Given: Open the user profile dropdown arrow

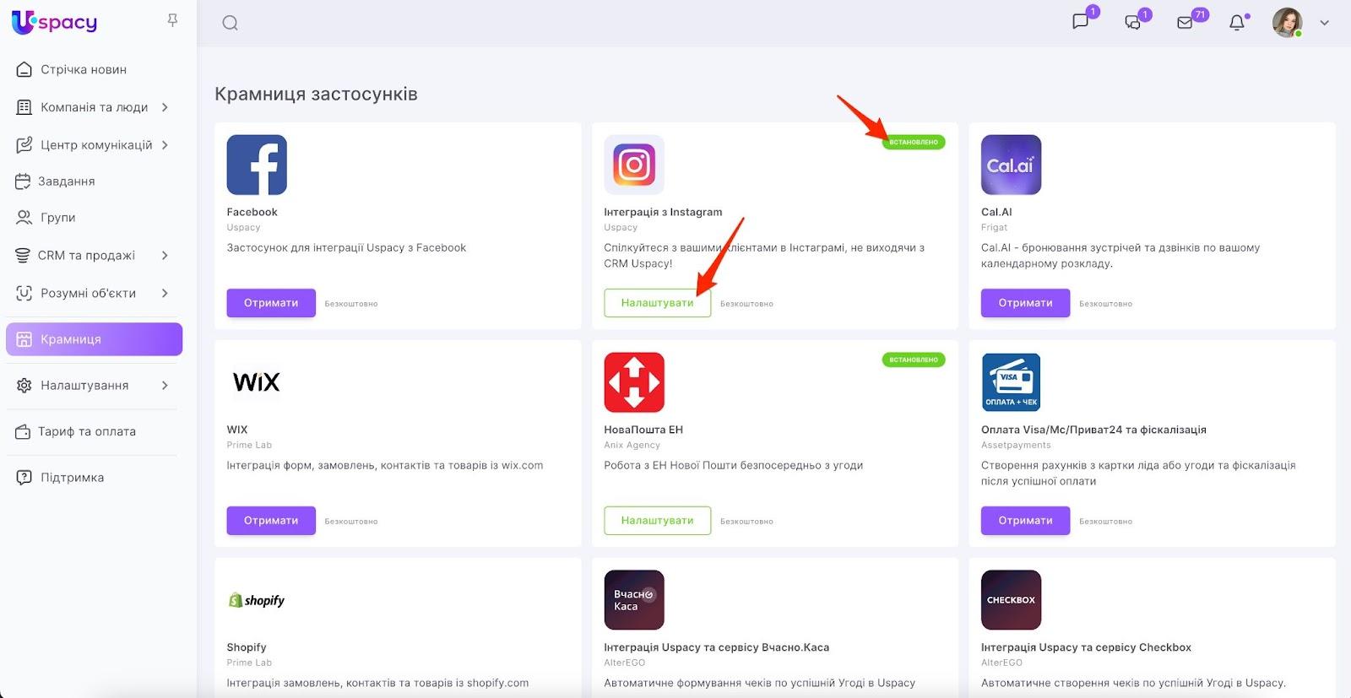Looking at the screenshot, I should point(1324,23).
